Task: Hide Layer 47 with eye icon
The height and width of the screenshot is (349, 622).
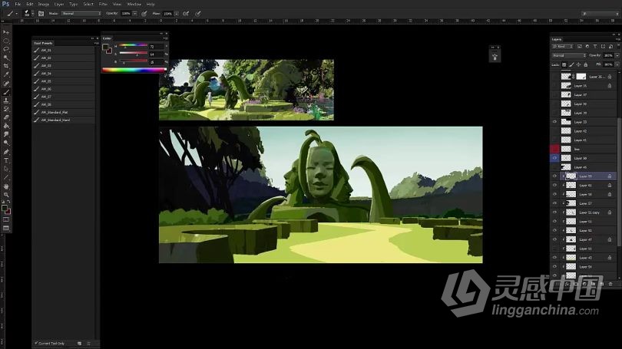Action: (554, 239)
